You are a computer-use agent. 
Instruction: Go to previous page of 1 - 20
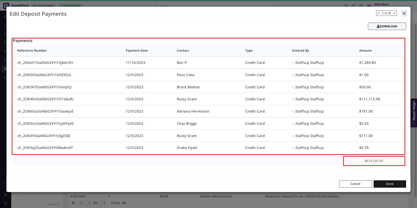click(x=81, y=203)
